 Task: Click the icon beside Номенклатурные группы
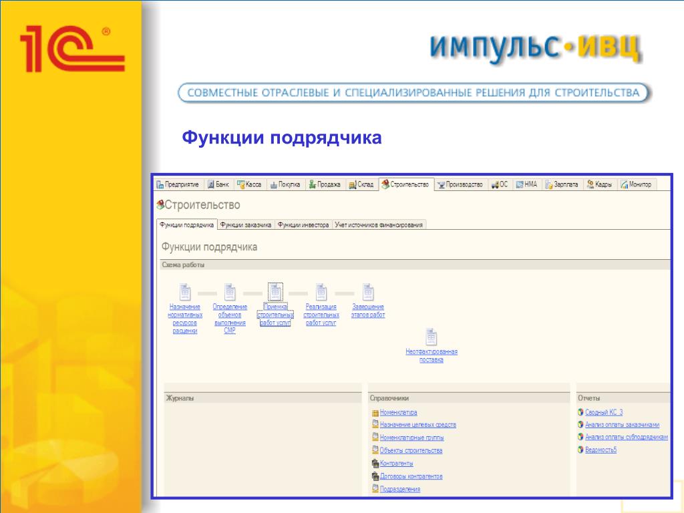[375, 437]
